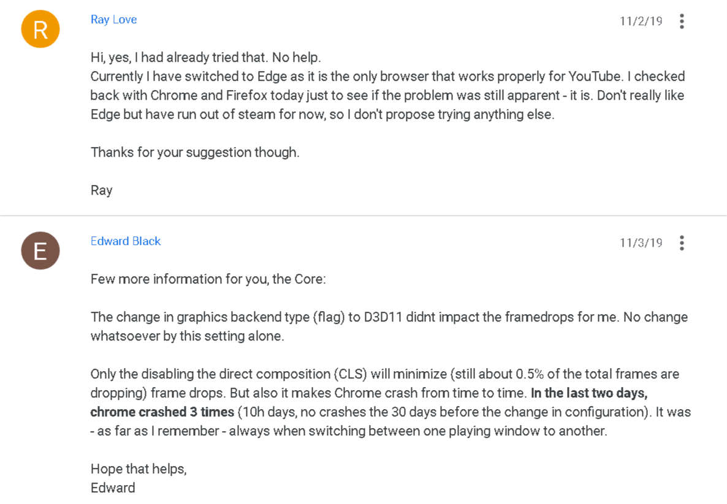Image resolution: width=727 pixels, height=504 pixels.
Task: Click 'Edward' signature at bottom
Action: tap(113, 488)
